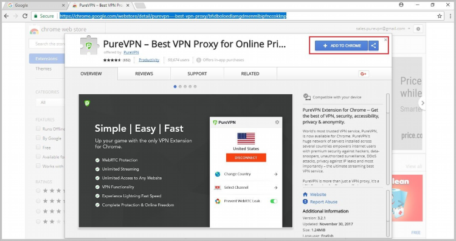Image resolution: width=456 pixels, height=241 pixels.
Task: Click the Select Channel icon
Action: (x=218, y=188)
